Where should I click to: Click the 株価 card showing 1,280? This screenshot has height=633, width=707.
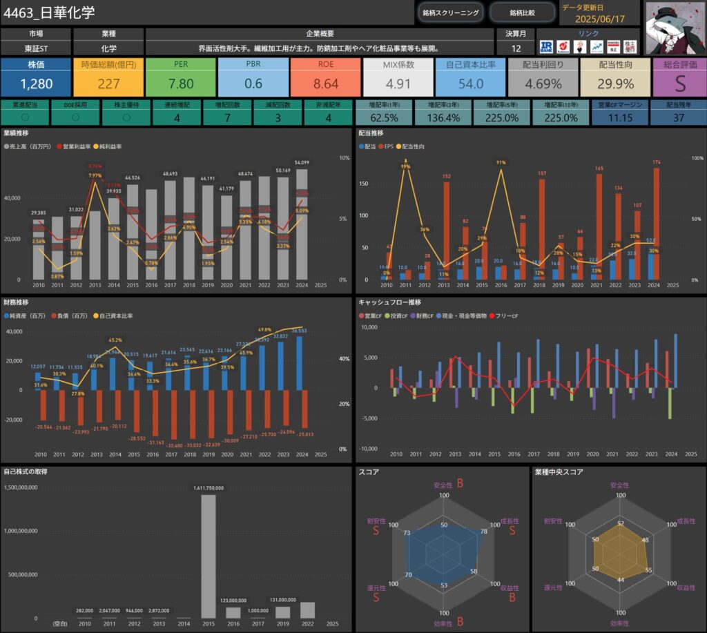[x=36, y=77]
